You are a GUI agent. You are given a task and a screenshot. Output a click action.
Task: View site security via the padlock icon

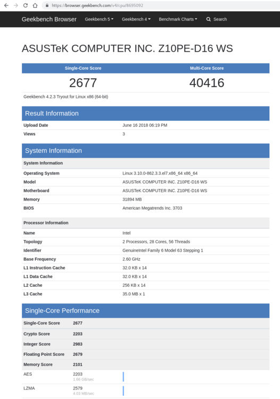pyautogui.click(x=47, y=5)
